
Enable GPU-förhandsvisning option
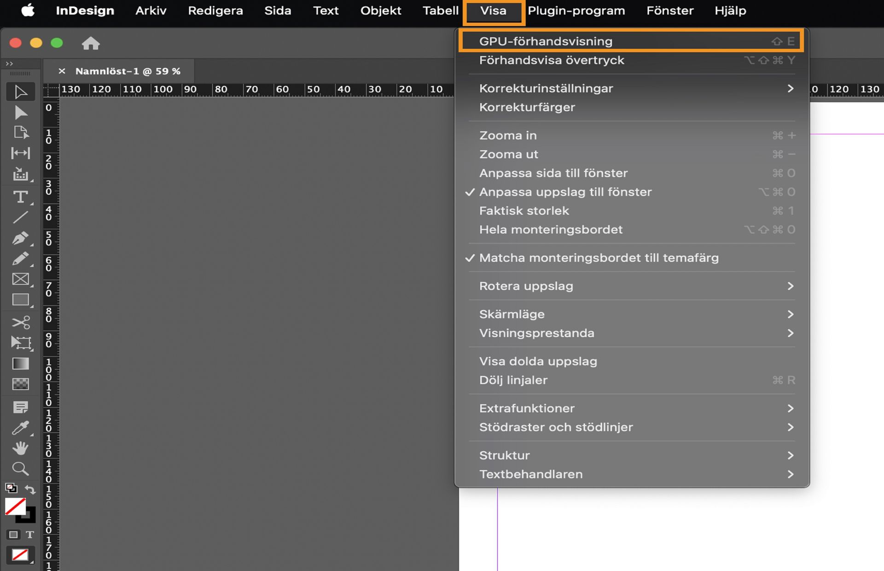click(546, 41)
